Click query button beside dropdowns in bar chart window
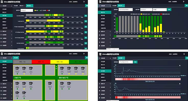 (x=169, y=10)
